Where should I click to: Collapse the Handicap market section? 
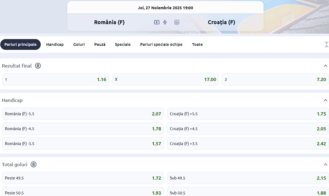325,100
